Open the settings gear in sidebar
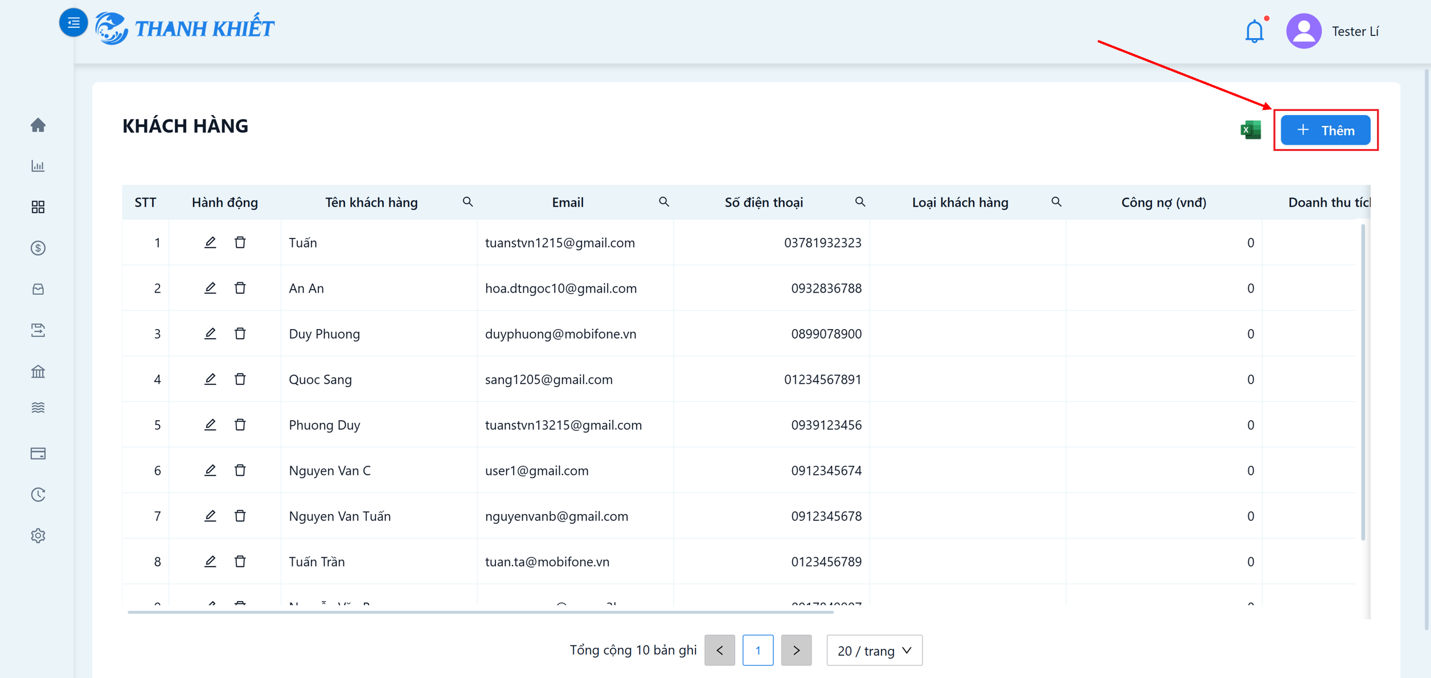The height and width of the screenshot is (678, 1431). [38, 536]
